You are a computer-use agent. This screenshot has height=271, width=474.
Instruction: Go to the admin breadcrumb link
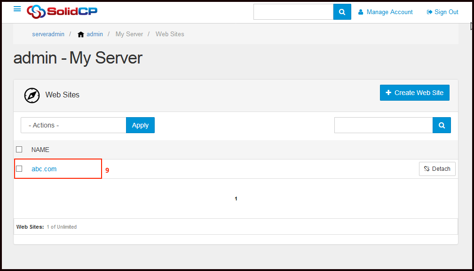click(95, 34)
